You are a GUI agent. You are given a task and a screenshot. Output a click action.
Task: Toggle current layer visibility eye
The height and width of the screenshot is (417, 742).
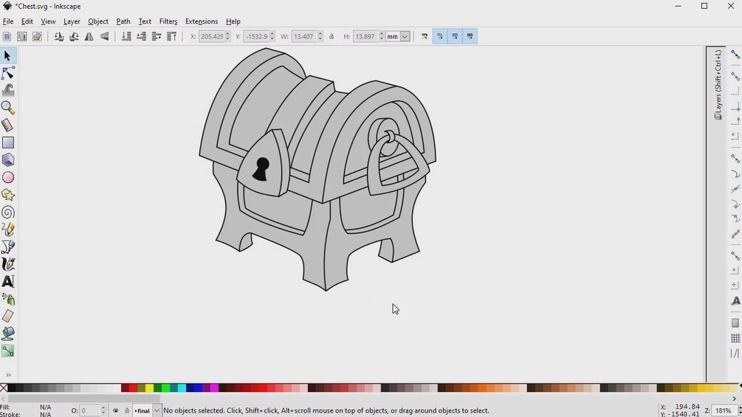click(x=115, y=411)
